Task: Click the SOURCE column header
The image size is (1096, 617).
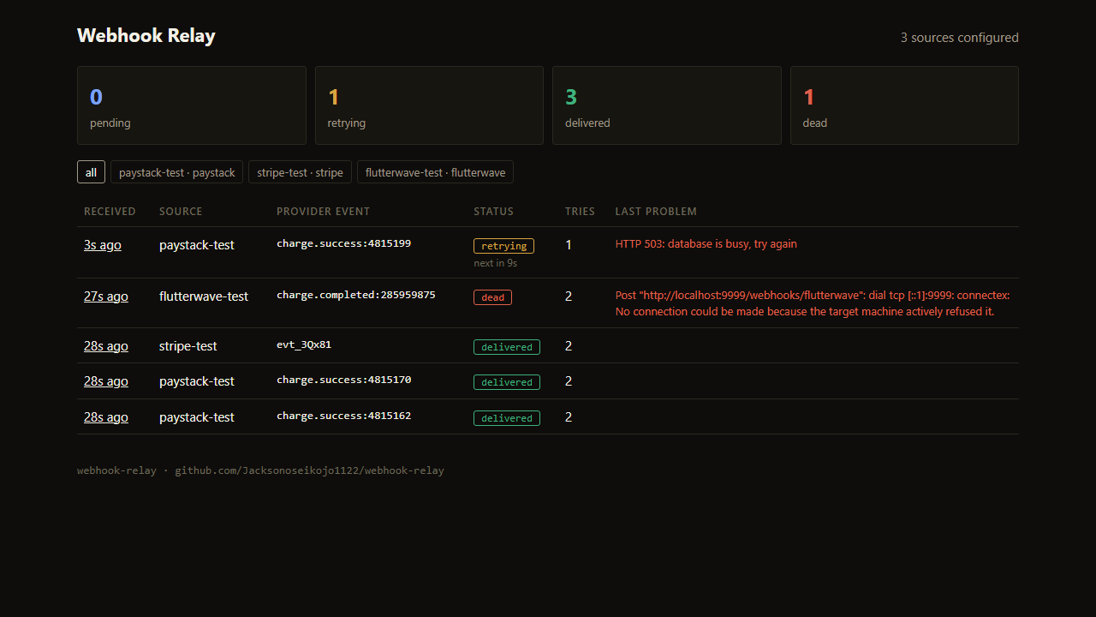Action: point(181,212)
